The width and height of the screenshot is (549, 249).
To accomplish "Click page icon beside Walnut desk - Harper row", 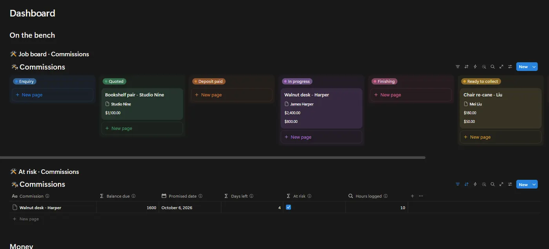I will (x=15, y=208).
